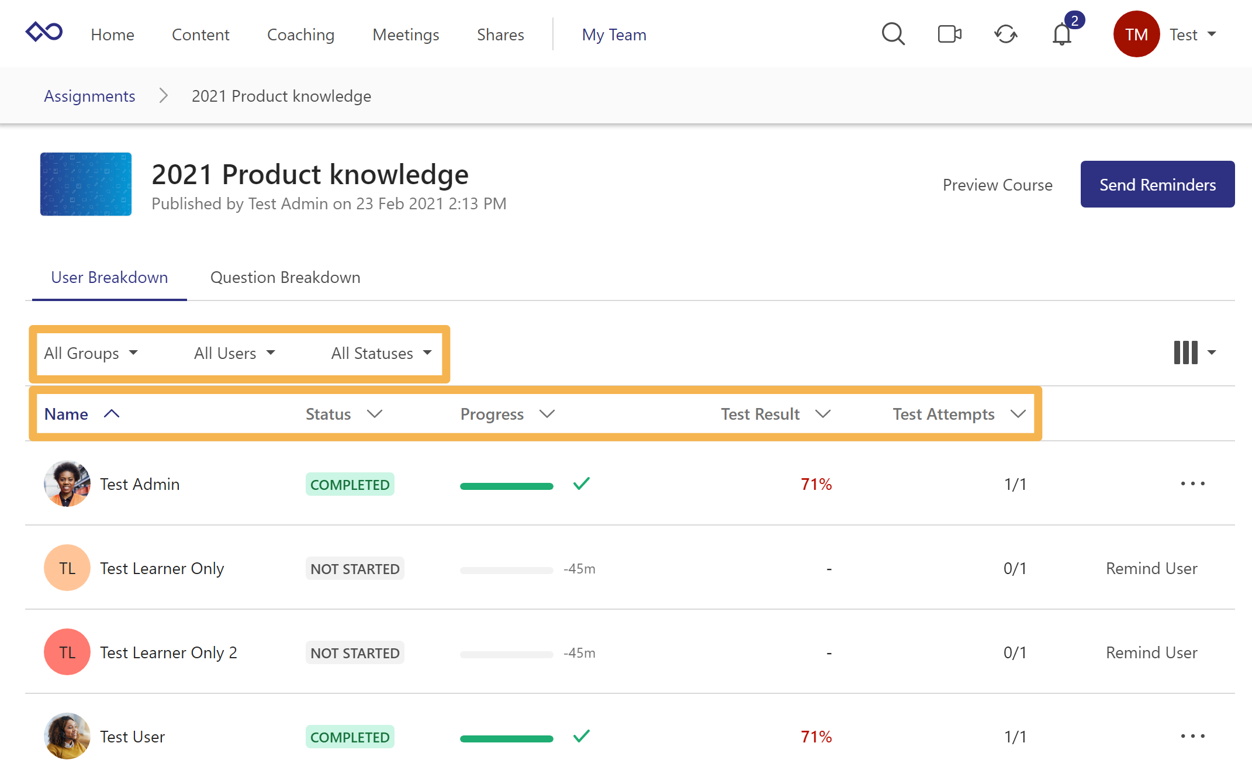Open the All Groups dropdown
Image resolution: width=1252 pixels, height=774 pixels.
coord(91,353)
